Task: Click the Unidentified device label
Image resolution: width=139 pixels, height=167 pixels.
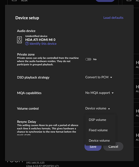Action: point(36,36)
